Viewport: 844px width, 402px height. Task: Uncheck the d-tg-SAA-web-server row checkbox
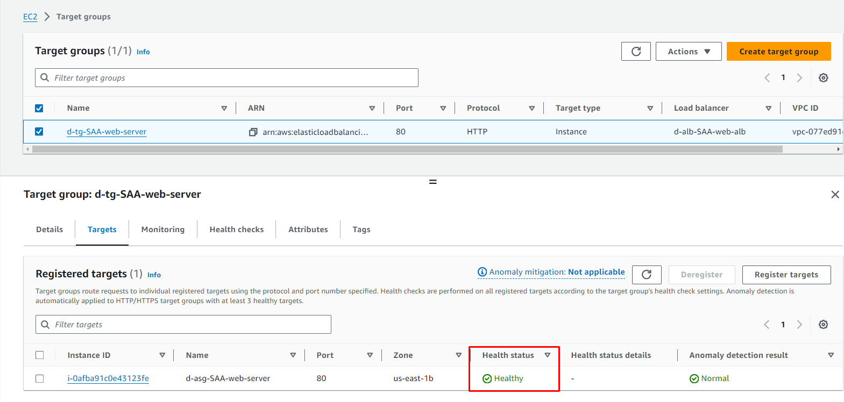coord(39,132)
